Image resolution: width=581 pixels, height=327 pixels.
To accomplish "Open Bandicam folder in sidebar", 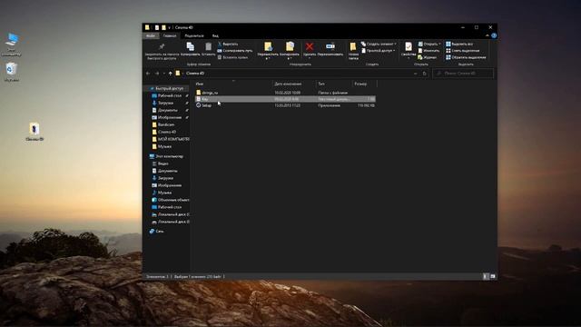I will [x=165, y=124].
